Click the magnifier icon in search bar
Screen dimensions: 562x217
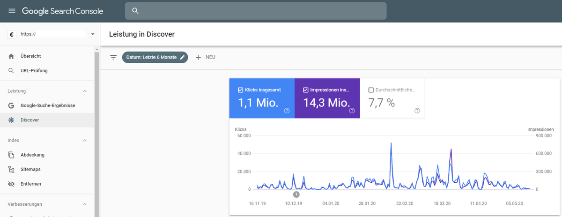click(135, 11)
